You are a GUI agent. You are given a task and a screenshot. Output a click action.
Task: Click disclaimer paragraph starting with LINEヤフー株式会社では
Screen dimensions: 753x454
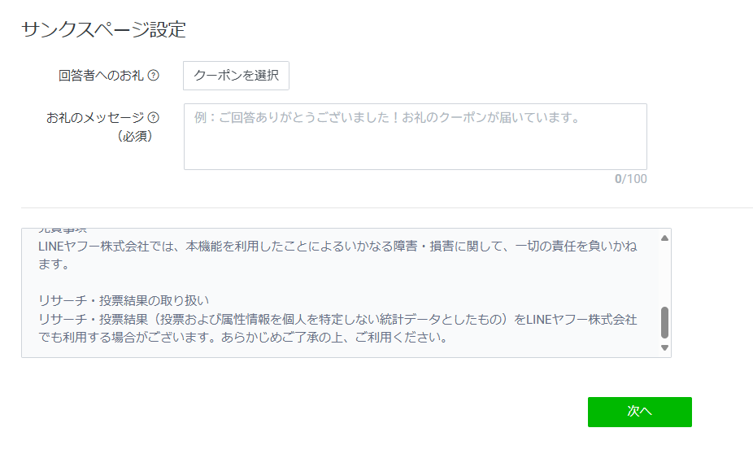click(x=337, y=246)
